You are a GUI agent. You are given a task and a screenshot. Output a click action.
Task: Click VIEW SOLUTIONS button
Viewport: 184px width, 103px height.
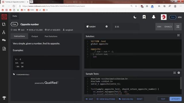106,99
